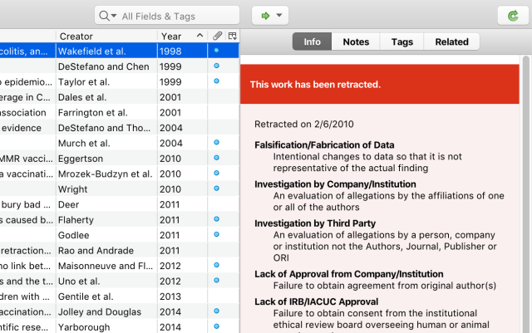The image size is (532, 333).
Task: Click the attachment dot for Taylor et al.
Action: click(217, 81)
